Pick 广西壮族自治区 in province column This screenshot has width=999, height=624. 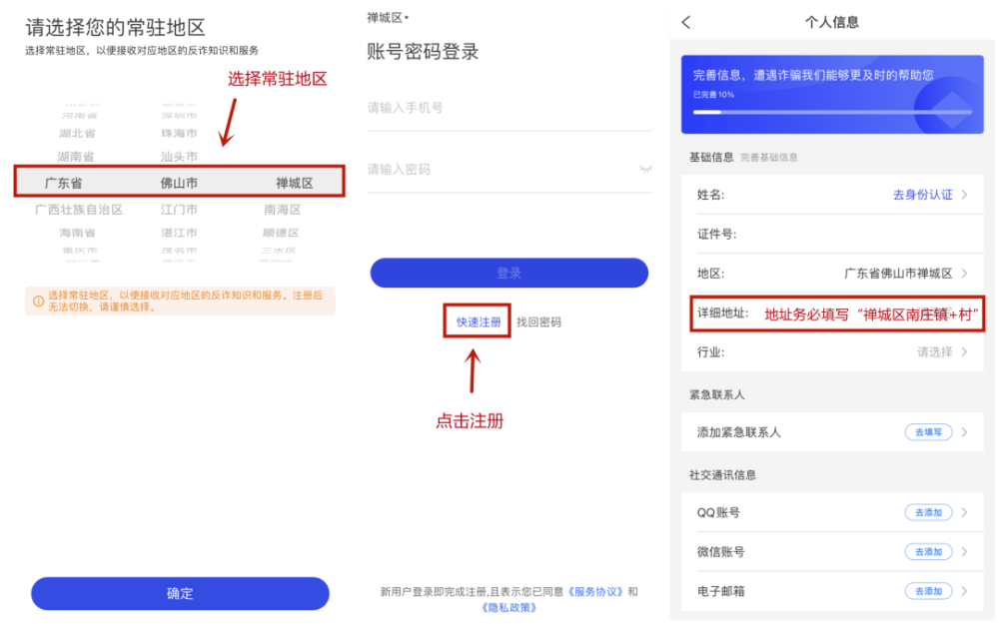pyautogui.click(x=78, y=210)
